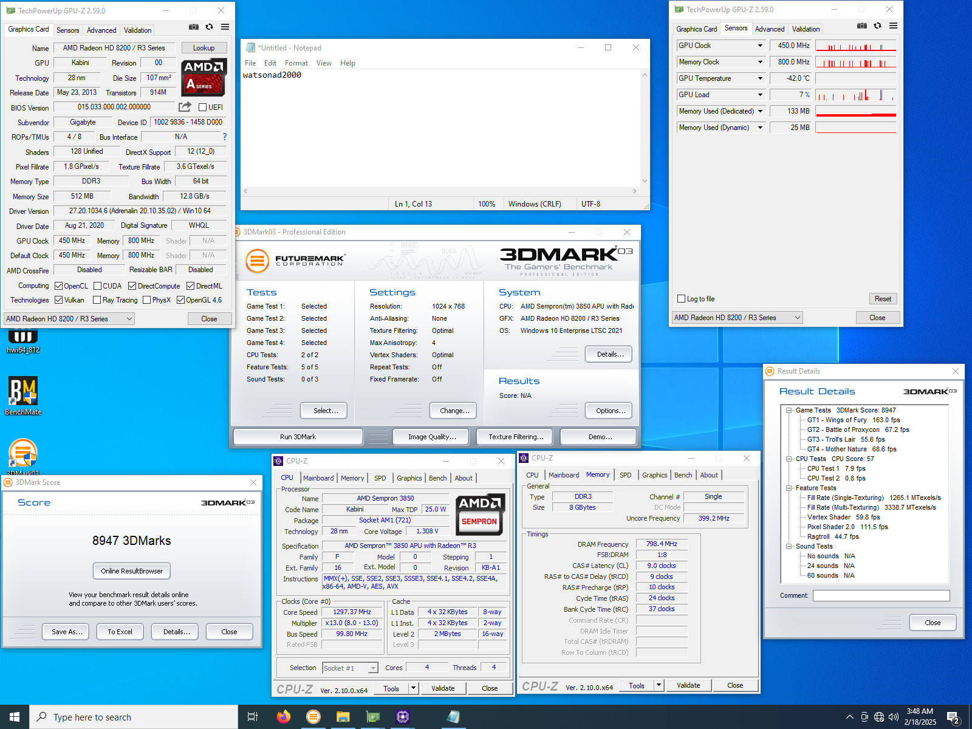Open File Explorer from taskbar
This screenshot has width=972, height=729.
pos(343,717)
